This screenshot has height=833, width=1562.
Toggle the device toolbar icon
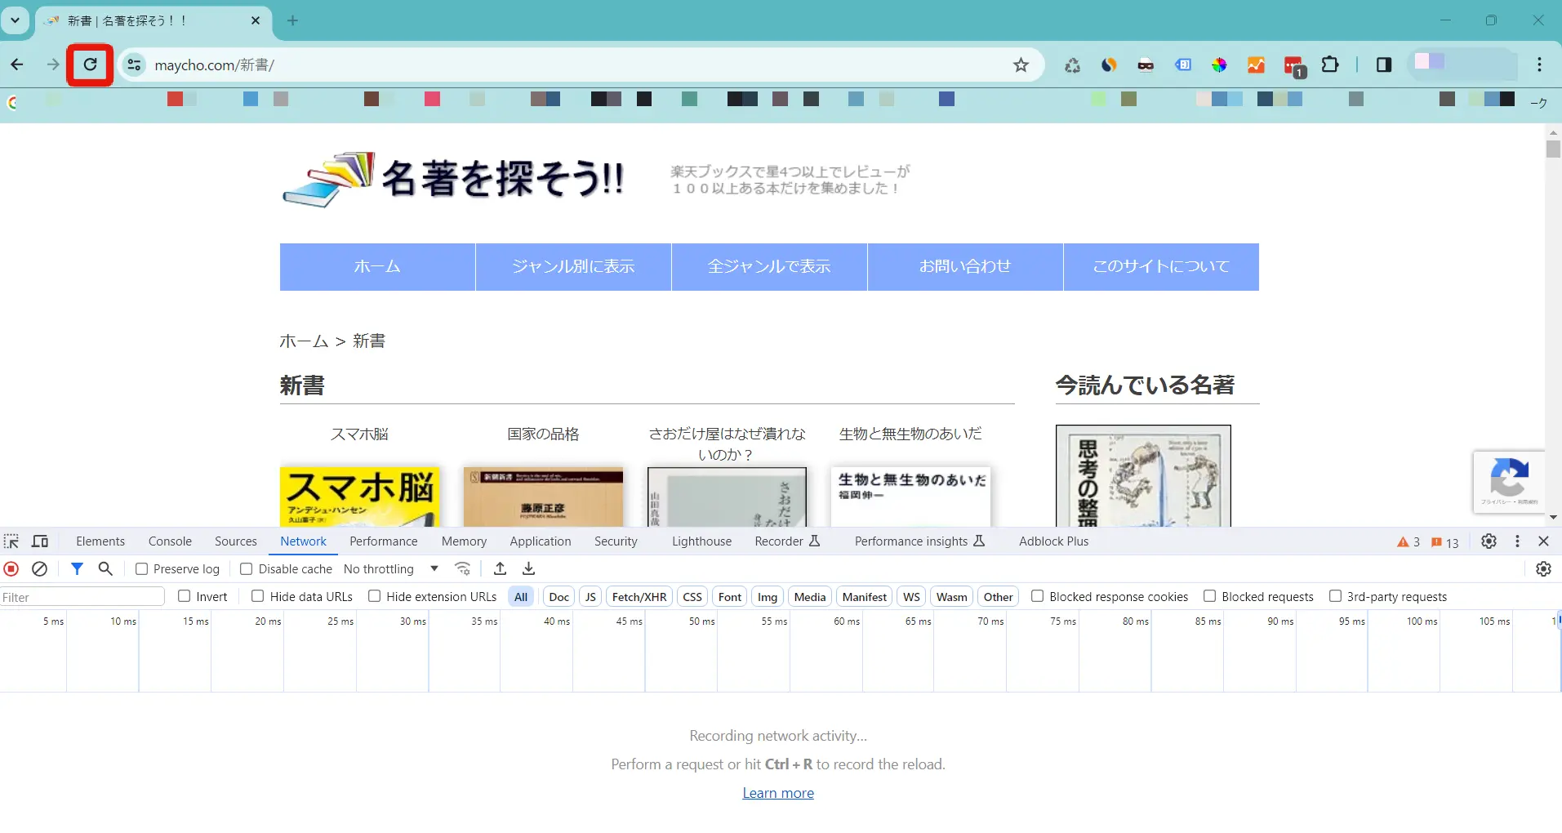[x=39, y=541]
